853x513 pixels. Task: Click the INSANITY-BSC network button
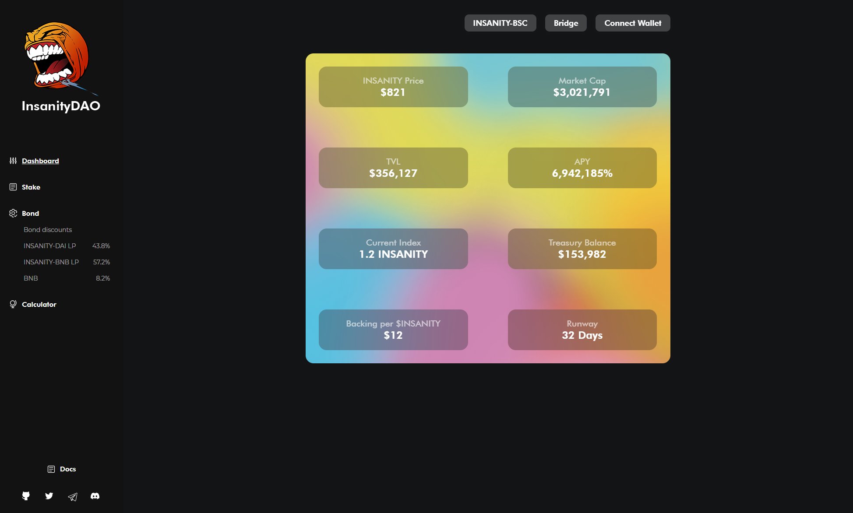click(500, 23)
